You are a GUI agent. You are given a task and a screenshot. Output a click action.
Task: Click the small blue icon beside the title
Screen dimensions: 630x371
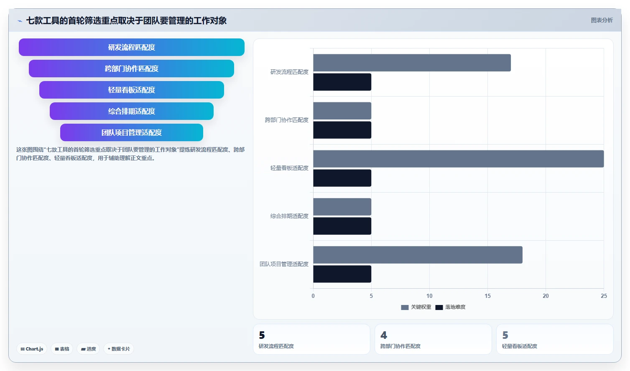[x=20, y=21]
